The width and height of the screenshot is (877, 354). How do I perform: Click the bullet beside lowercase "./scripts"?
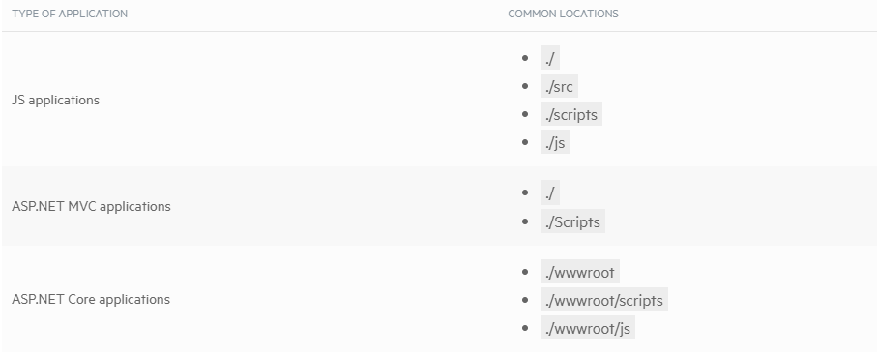(x=525, y=114)
